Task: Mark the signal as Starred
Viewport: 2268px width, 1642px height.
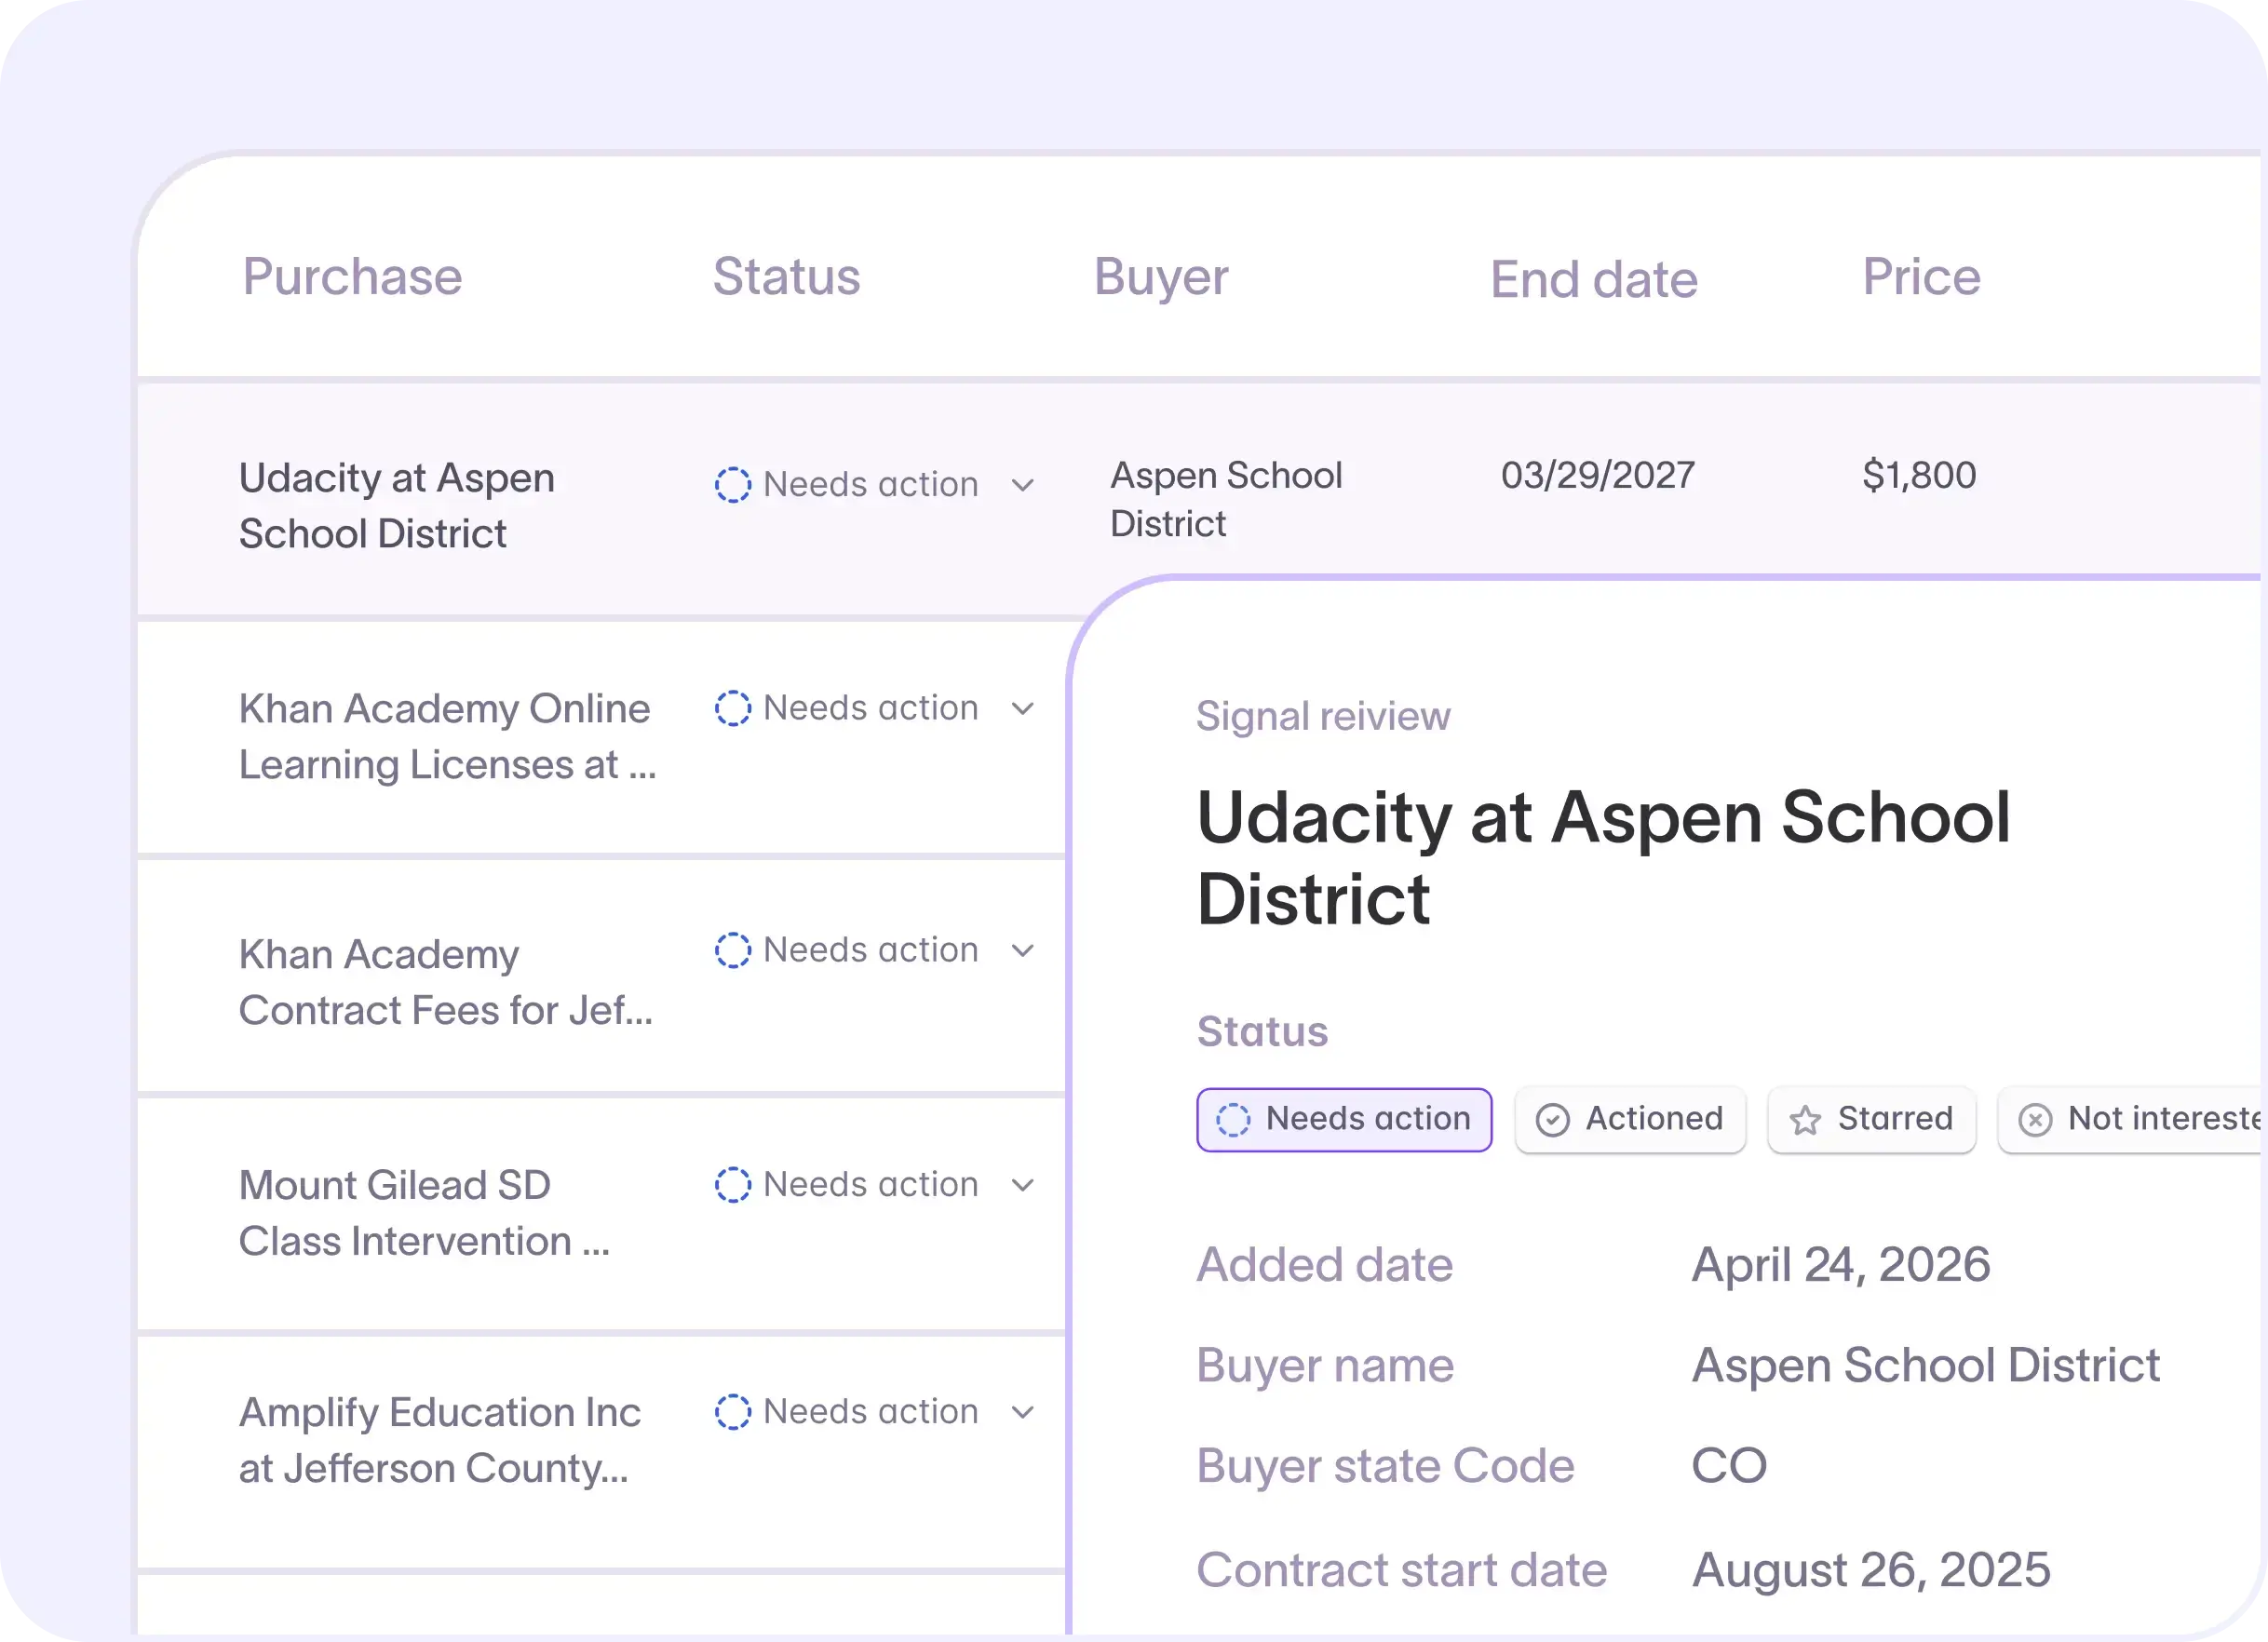Action: click(1871, 1120)
